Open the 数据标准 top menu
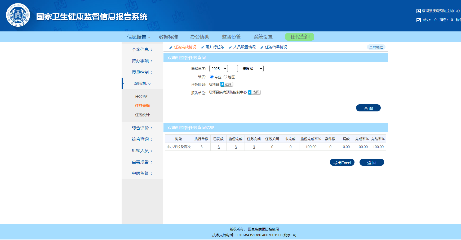The width and height of the screenshot is (461, 240). click(x=168, y=37)
